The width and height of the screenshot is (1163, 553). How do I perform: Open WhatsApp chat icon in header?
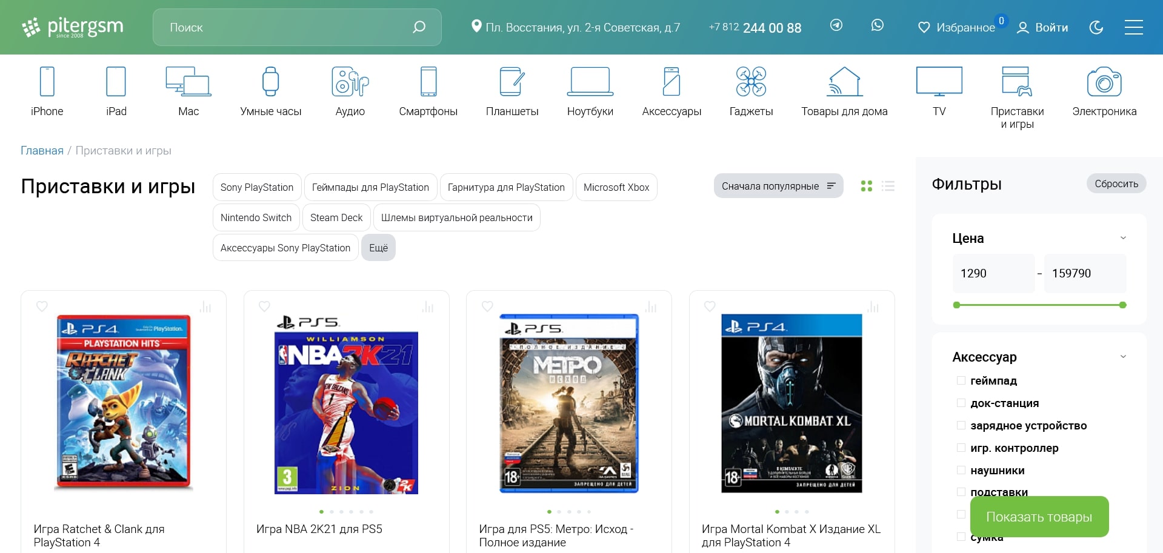tap(877, 25)
